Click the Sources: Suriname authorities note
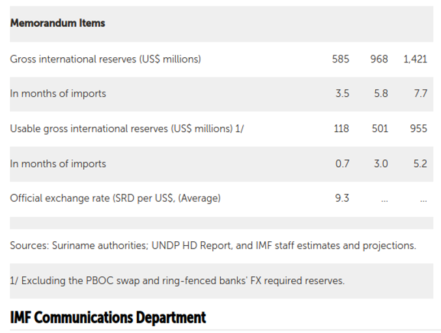The height and width of the screenshot is (333, 441). pyautogui.click(x=212, y=246)
